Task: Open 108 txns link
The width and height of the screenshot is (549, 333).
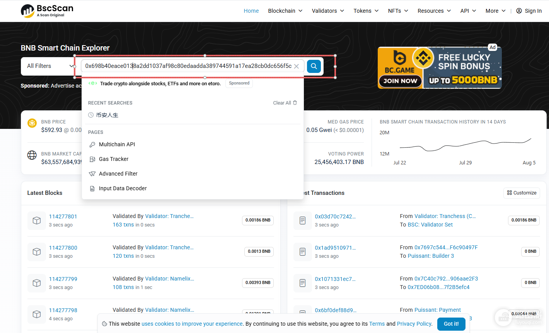Action: pyautogui.click(x=123, y=287)
